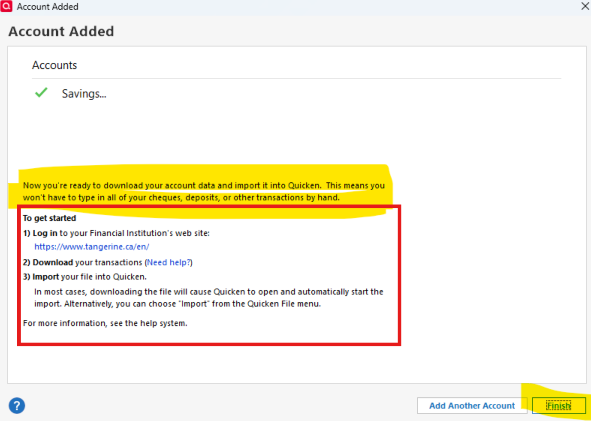
Task: Click 'For more information, see the help system'
Action: (x=105, y=323)
